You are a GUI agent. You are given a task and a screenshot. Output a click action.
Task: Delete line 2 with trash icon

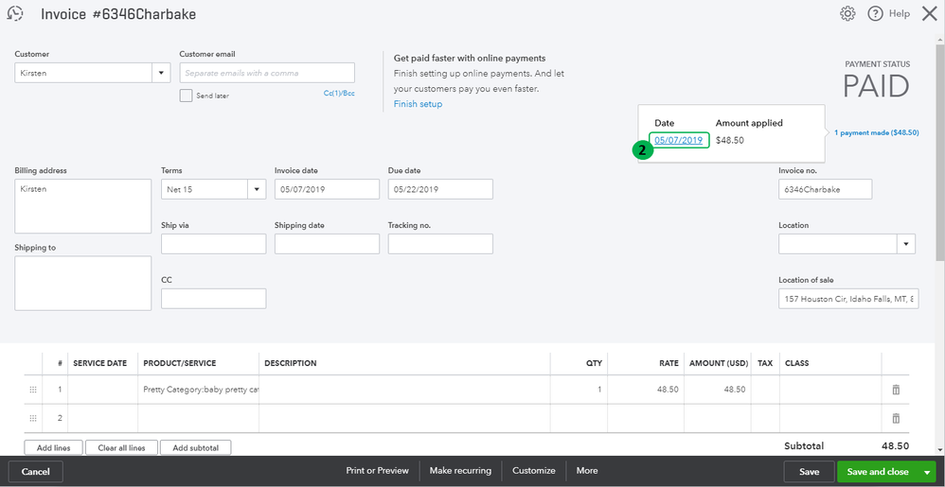[x=896, y=418]
